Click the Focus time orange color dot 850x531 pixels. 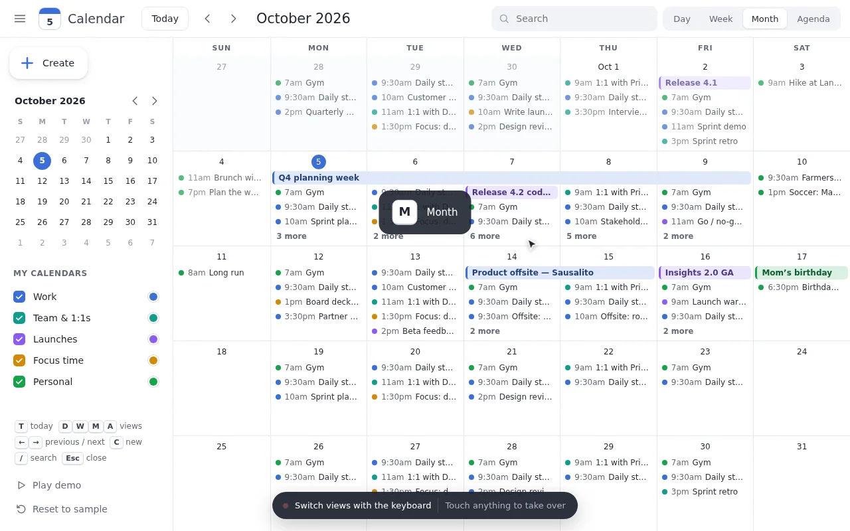click(x=153, y=360)
